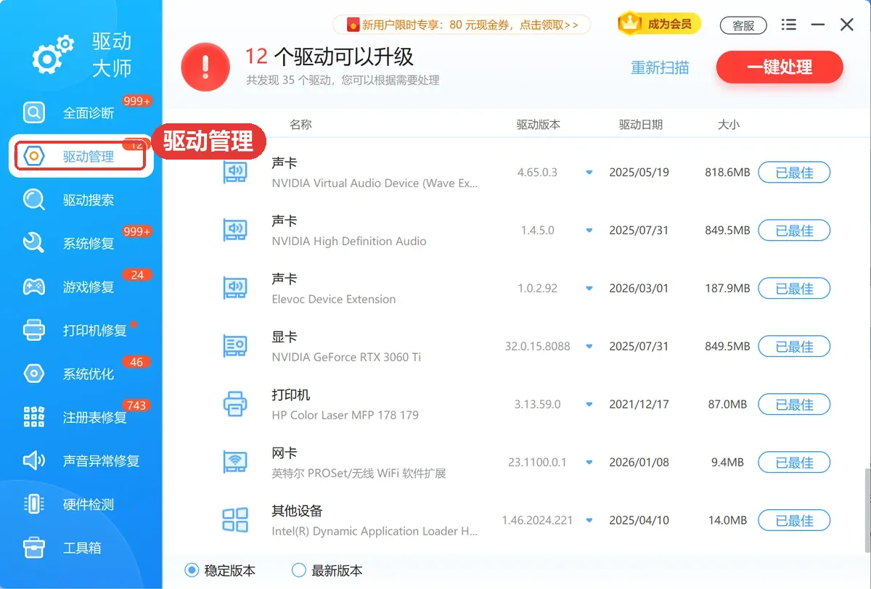Select the 最新版本 radio button
The image size is (871, 589).
click(x=298, y=570)
